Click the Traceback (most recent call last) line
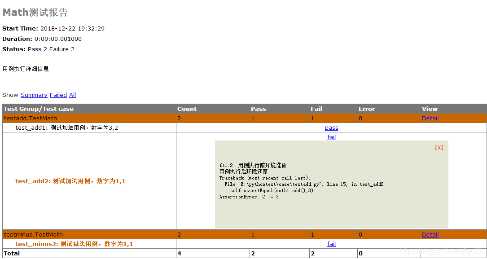487x259 pixels. pos(265,178)
